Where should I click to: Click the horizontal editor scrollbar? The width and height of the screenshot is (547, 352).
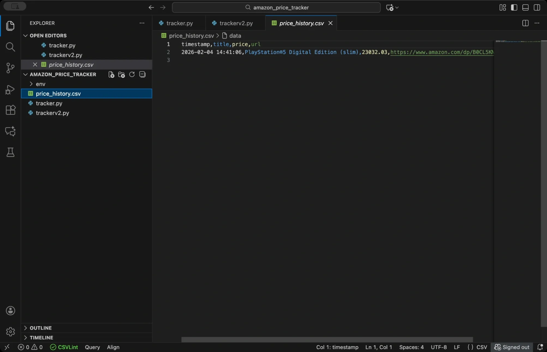click(327, 339)
